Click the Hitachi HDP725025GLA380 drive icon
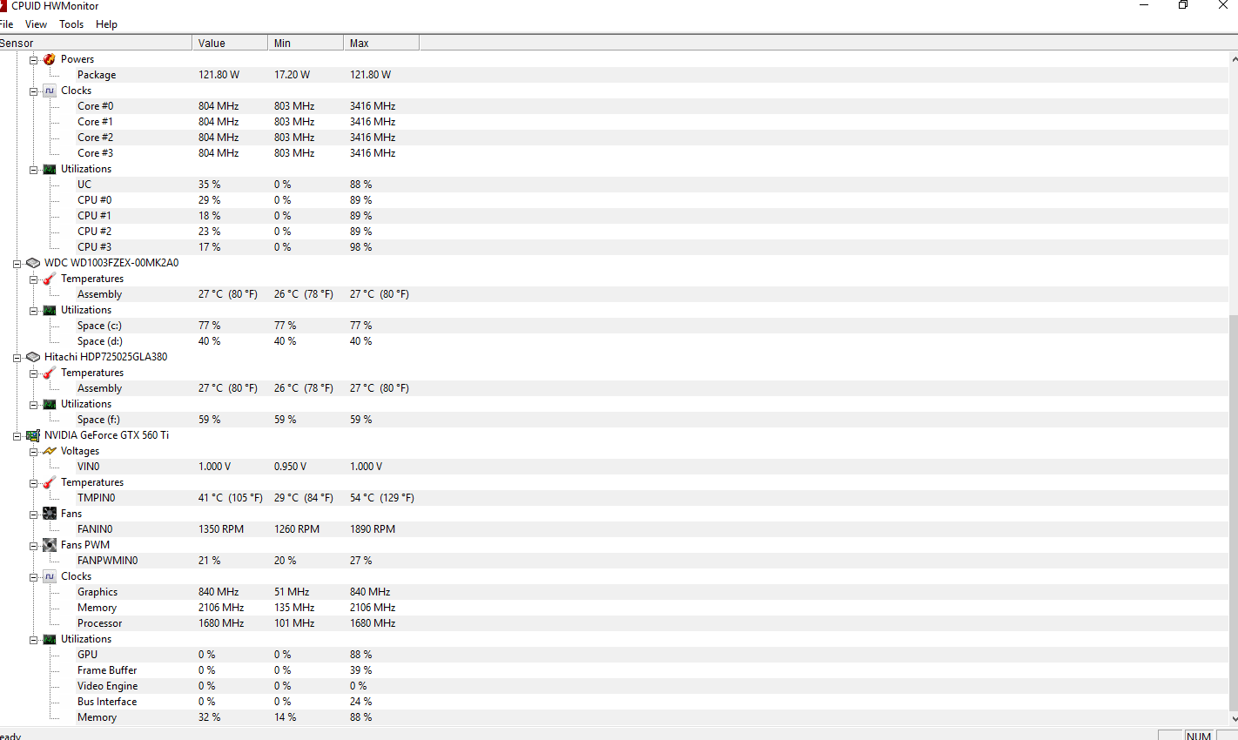The height and width of the screenshot is (740, 1238). (33, 357)
